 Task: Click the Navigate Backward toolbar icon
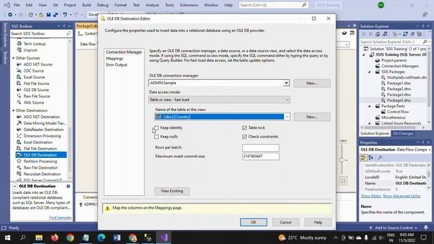tap(10, 15)
